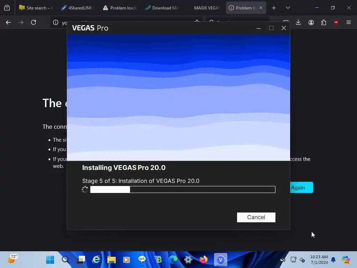Open the Windows Start menu
Image resolution: width=357 pixels, height=268 pixels.
50,260
